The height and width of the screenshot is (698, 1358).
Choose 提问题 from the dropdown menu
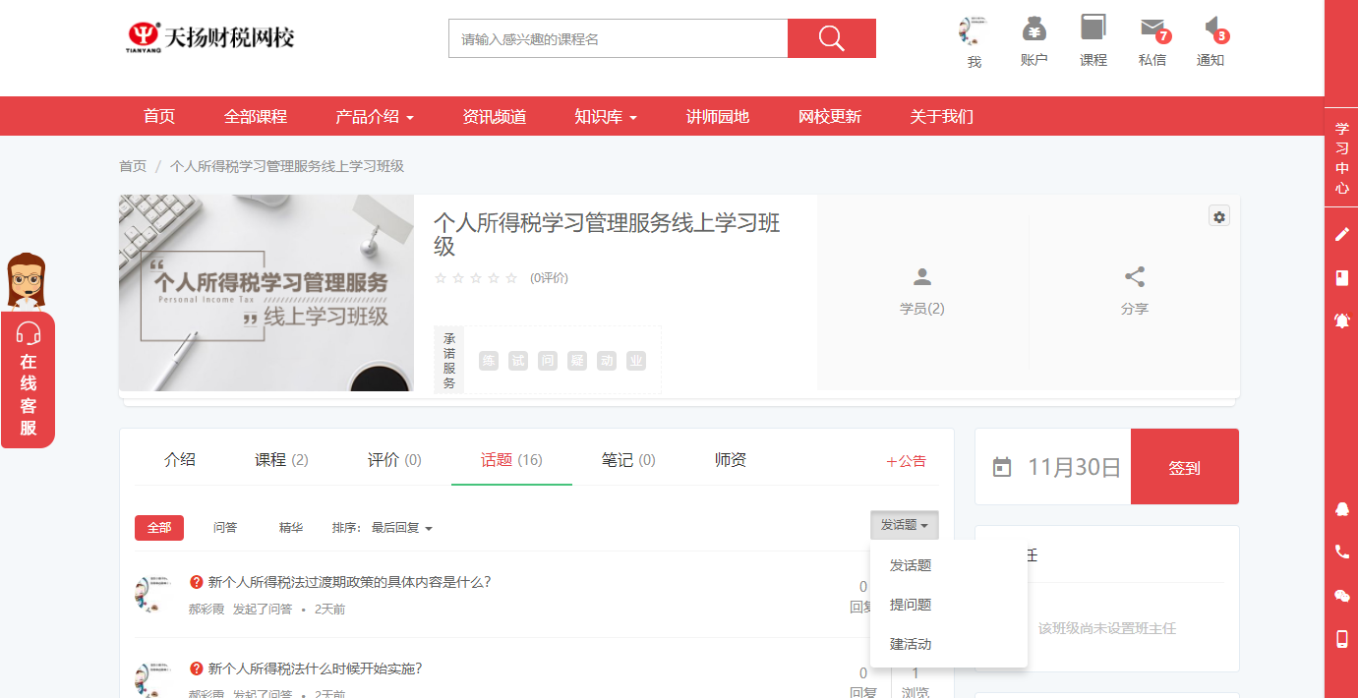tap(911, 605)
